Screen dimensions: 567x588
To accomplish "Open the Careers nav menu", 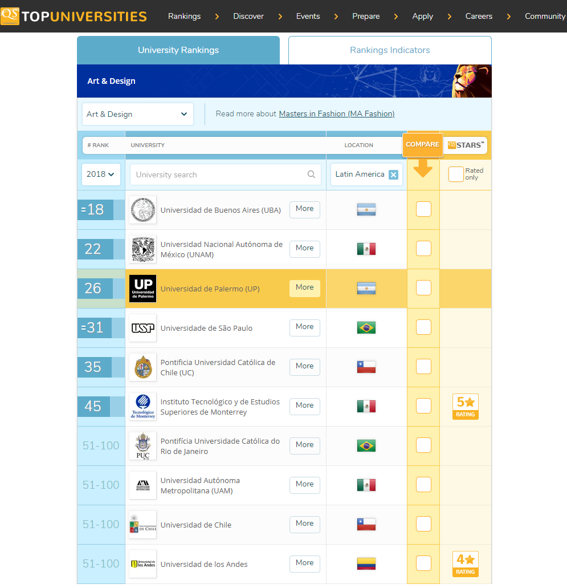I will (x=479, y=16).
